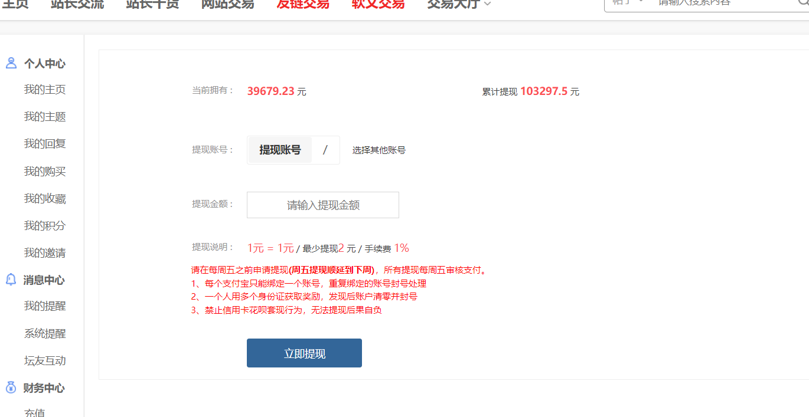
Task: Open 站长交流 in the top navigation
Action: point(77,4)
